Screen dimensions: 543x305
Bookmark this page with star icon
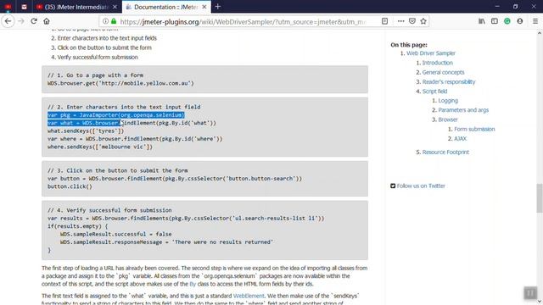click(423, 21)
